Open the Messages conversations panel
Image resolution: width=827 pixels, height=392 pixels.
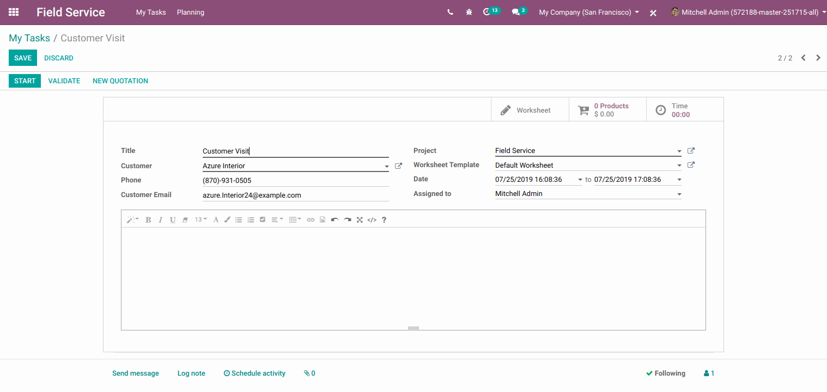[516, 12]
